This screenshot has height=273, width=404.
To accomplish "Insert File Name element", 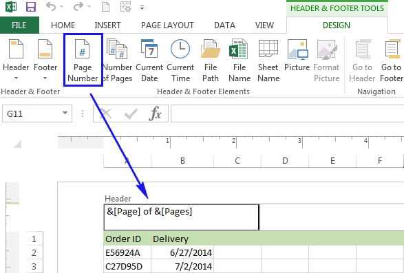I will click(x=240, y=61).
